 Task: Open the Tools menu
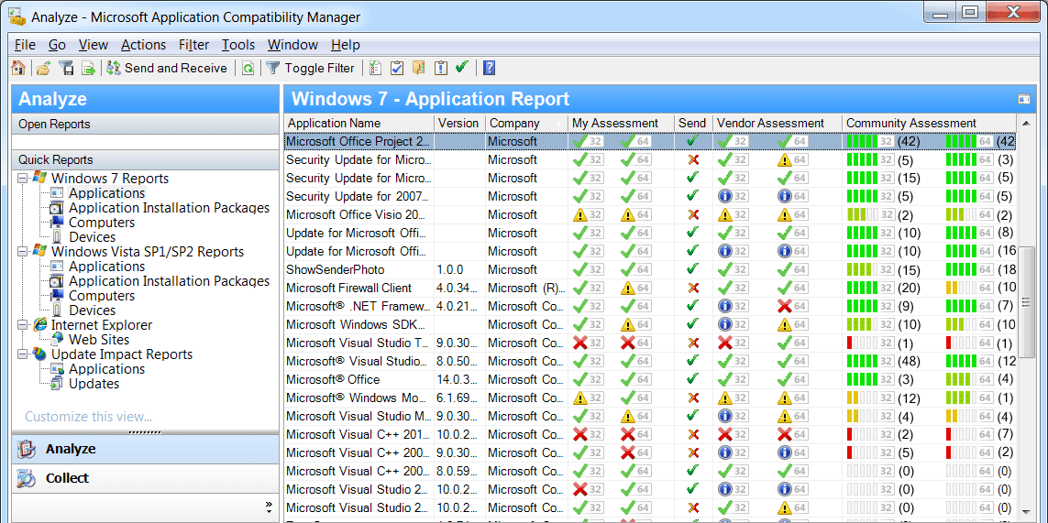pos(238,45)
